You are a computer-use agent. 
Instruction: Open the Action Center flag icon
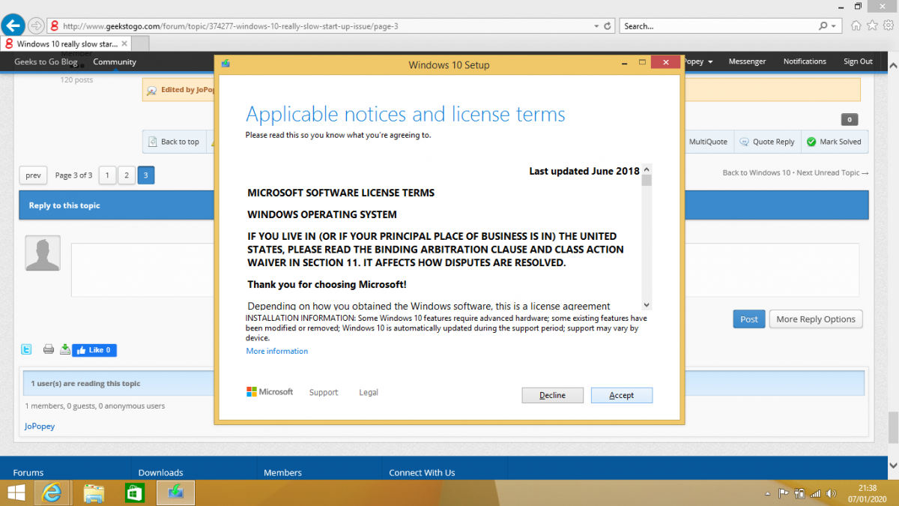click(784, 494)
